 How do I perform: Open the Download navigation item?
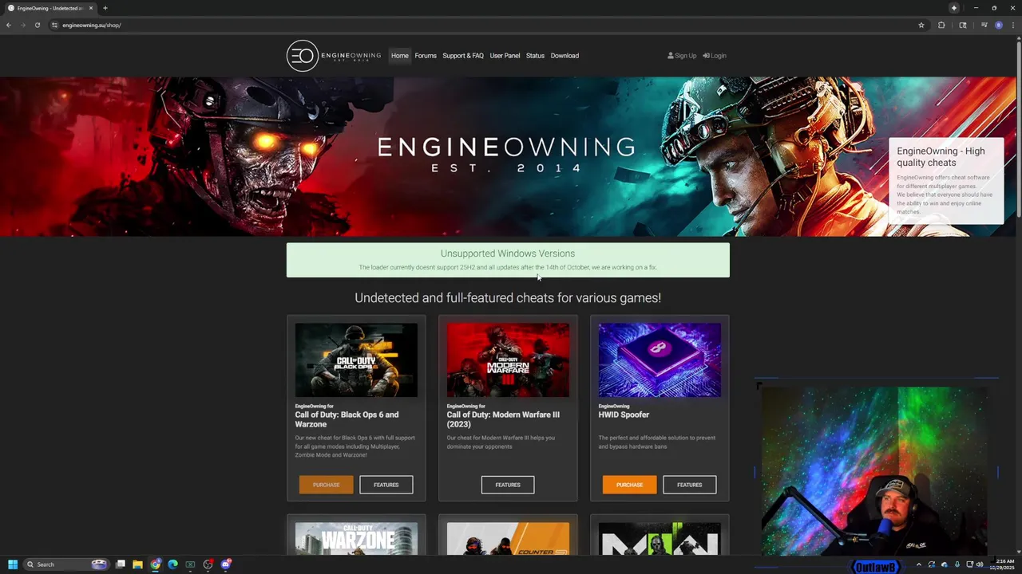[x=564, y=56]
